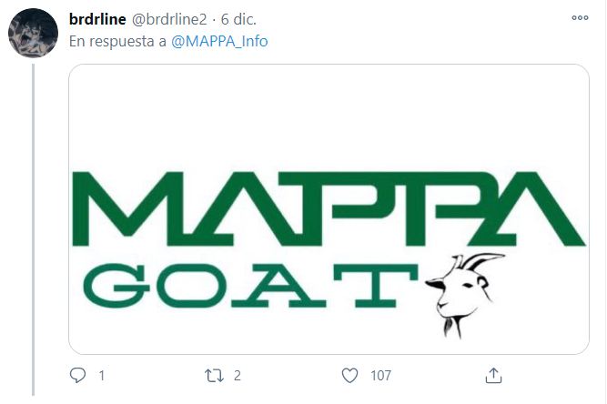
Task: Click the retweet count number 2
Action: tap(237, 375)
